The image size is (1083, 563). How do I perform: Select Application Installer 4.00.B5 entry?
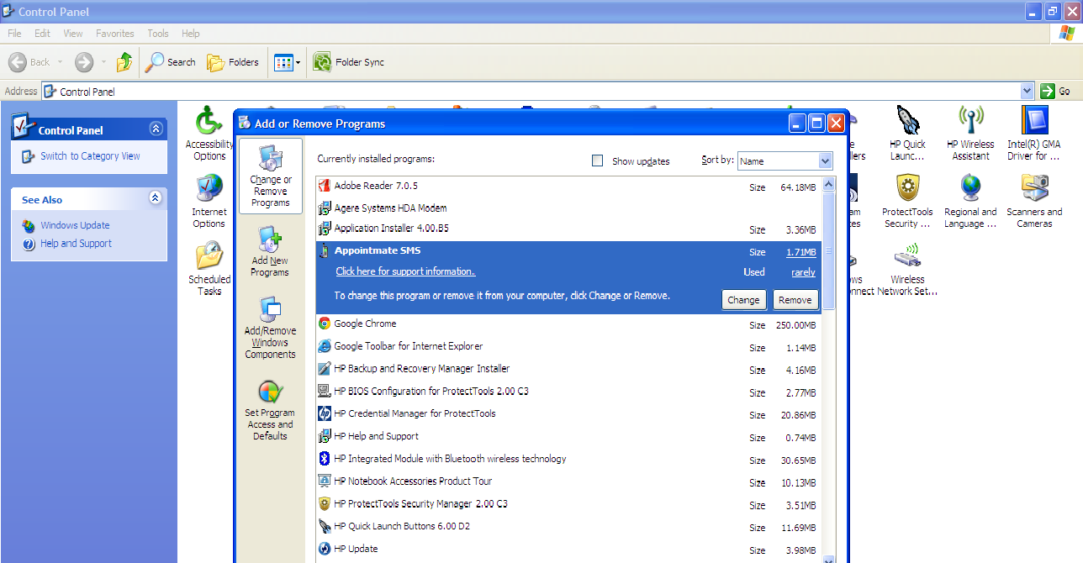568,229
